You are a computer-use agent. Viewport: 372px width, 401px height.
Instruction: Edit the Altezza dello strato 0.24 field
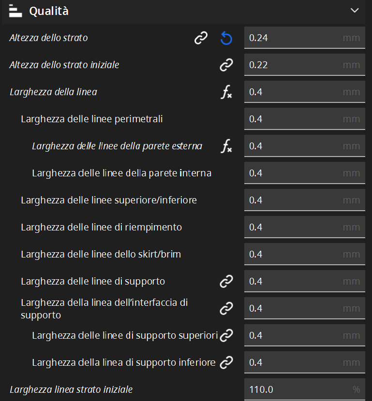304,38
